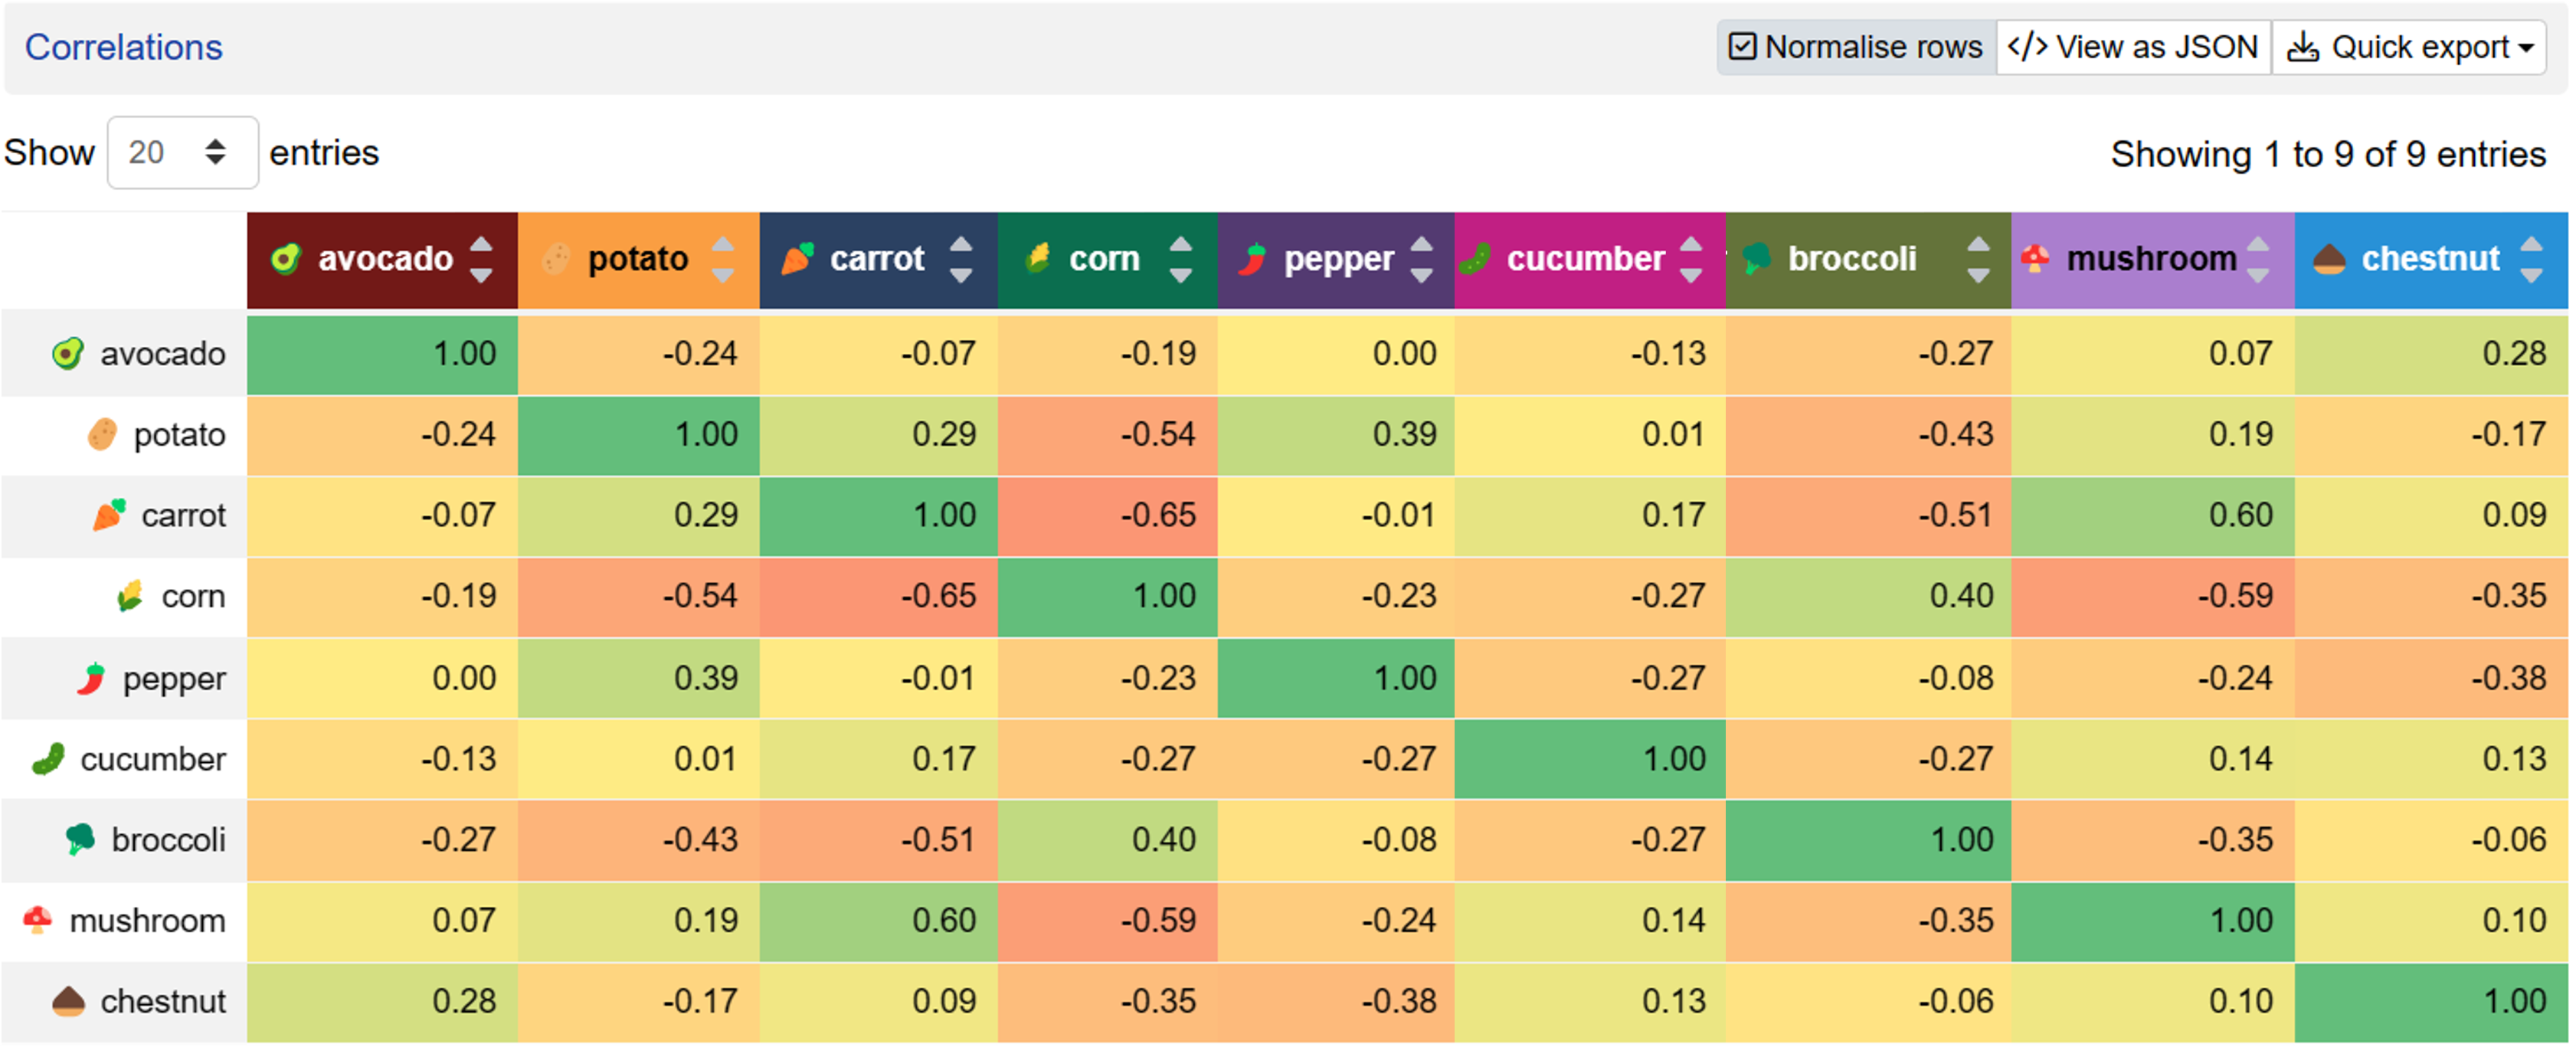Click the potato column header label
This screenshot has height=1057, width=2576.
[638, 260]
